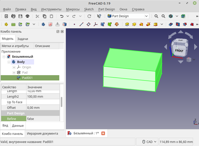
Task: Edit the Length2 value 100,00 mm
Action: tap(43, 97)
